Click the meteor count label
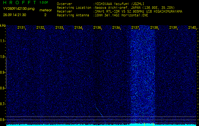 [x=46, y=10]
